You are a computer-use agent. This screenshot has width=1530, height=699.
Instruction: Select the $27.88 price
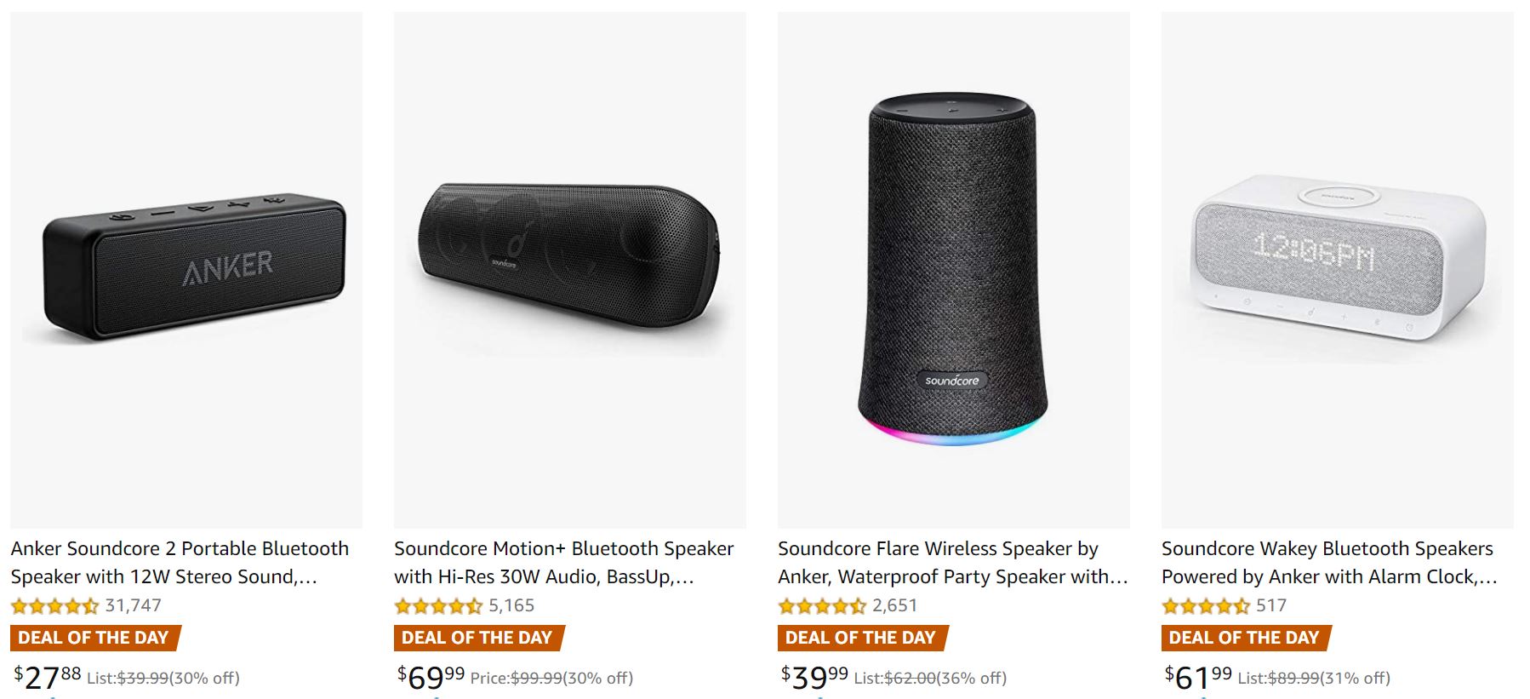[x=48, y=678]
